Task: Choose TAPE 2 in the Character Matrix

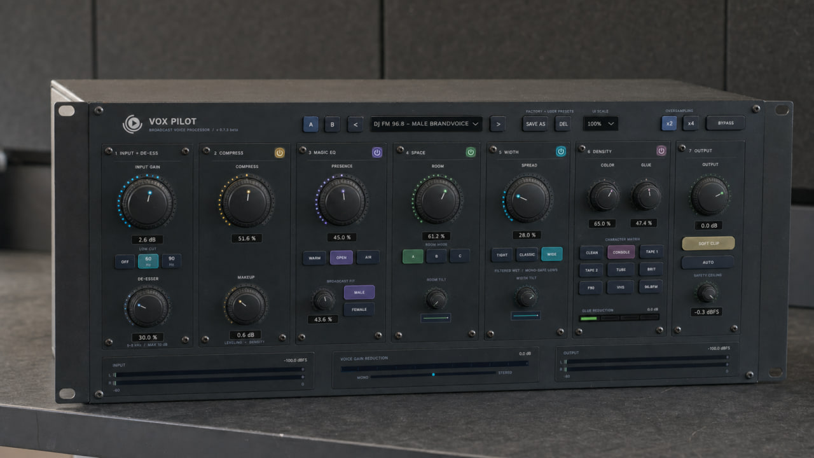Action: [x=591, y=270]
